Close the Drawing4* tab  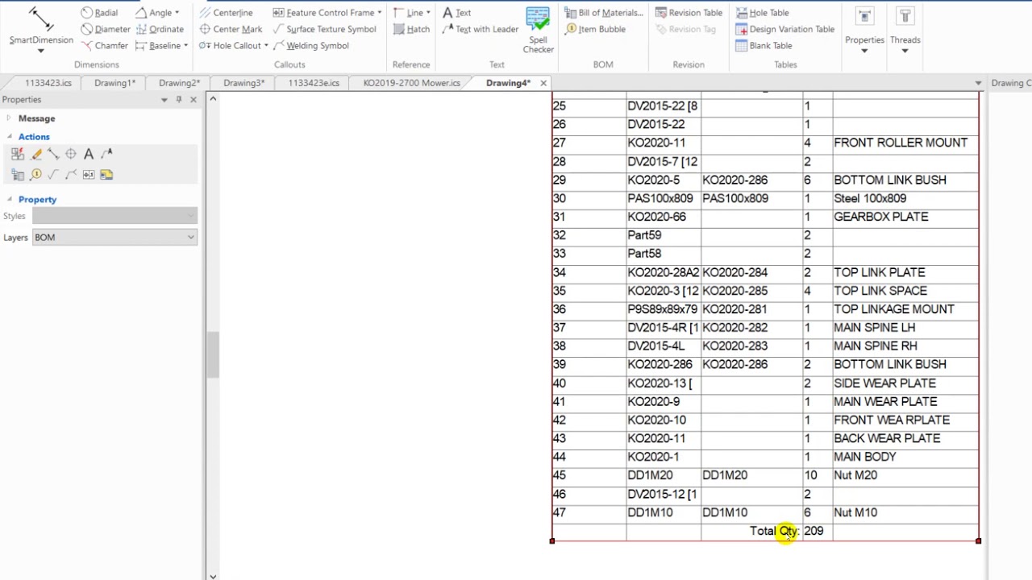tap(543, 83)
